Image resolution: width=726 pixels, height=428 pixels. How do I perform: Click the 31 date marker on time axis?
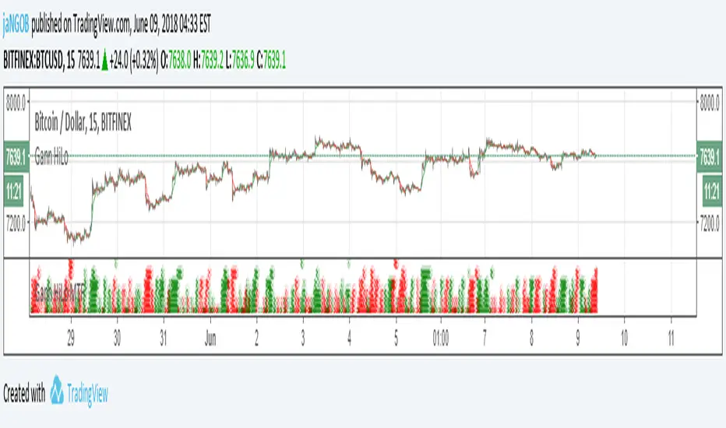tap(164, 339)
